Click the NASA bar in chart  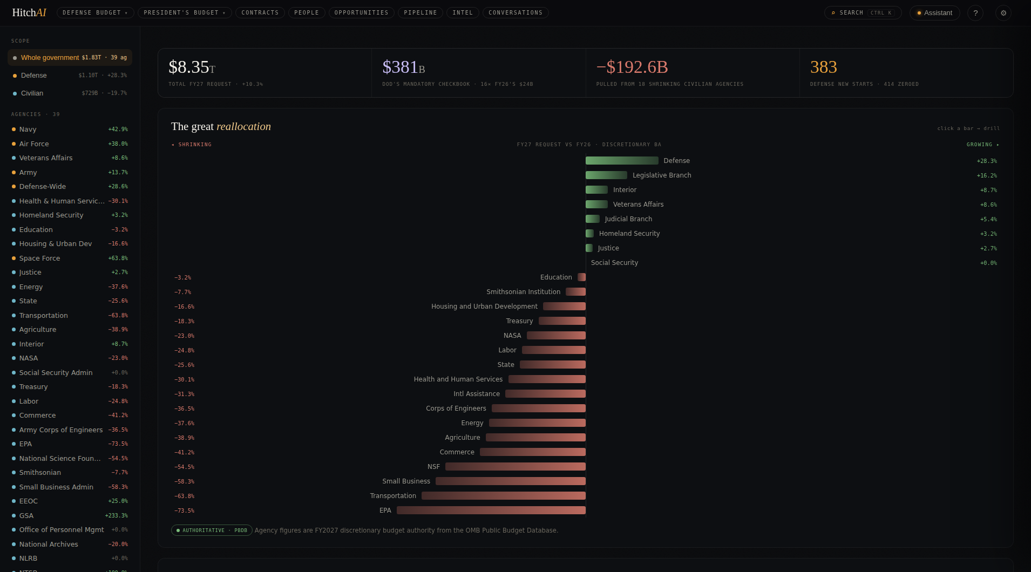point(556,336)
